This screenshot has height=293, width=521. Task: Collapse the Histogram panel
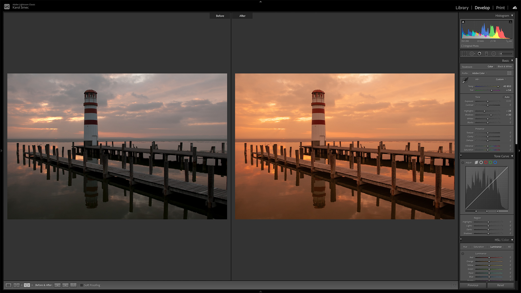[512, 16]
